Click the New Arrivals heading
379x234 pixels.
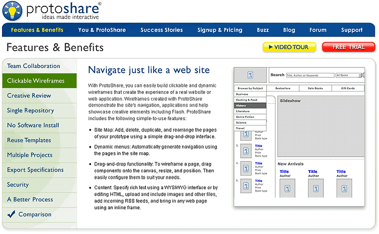click(290, 164)
